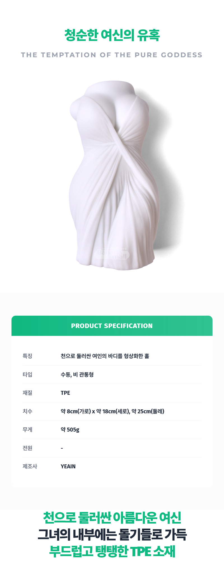Screen dimensions: 224x571
Task: Click the 특징 description text
Action: pos(105,356)
